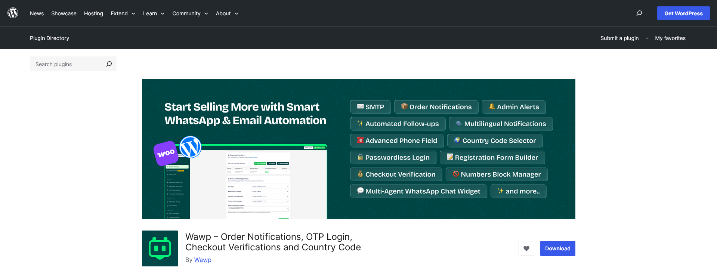
Task: Click Admin Alerts label in banner
Action: click(x=514, y=107)
